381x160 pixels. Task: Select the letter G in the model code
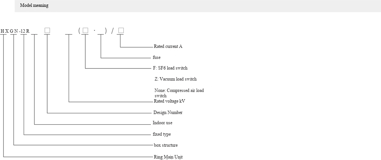[12, 31]
